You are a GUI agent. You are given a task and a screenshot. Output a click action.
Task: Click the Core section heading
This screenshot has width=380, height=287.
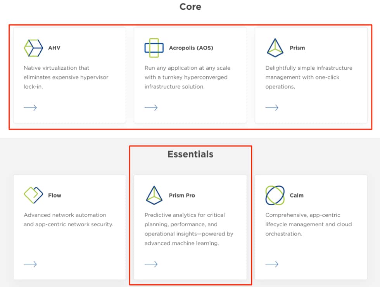(190, 7)
